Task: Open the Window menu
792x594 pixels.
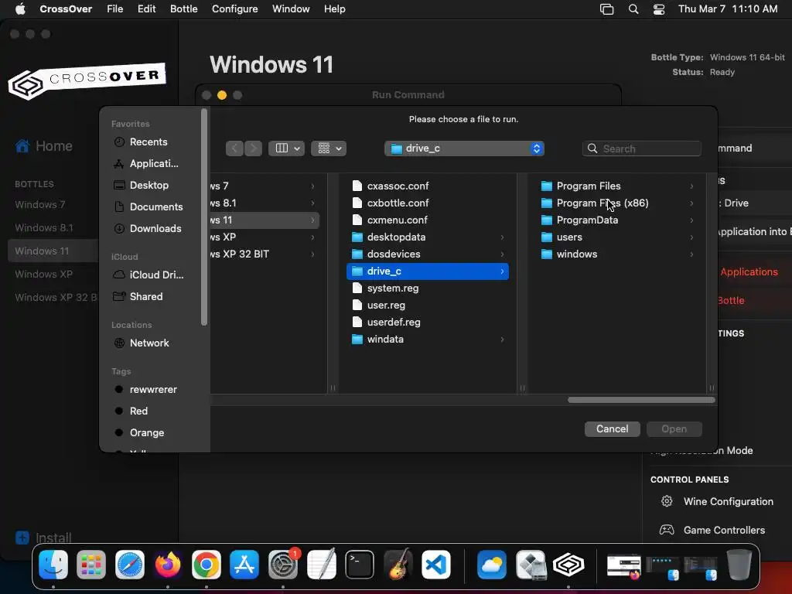Action: (x=291, y=9)
